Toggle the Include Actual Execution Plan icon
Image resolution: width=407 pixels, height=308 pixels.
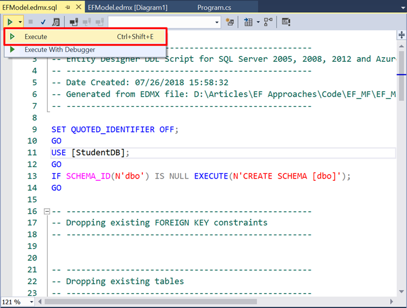268,22
